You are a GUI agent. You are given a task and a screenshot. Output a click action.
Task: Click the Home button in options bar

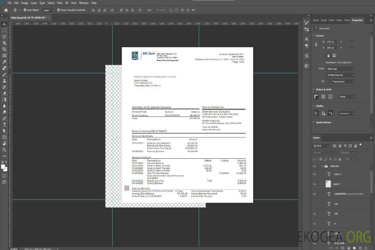[6, 10]
